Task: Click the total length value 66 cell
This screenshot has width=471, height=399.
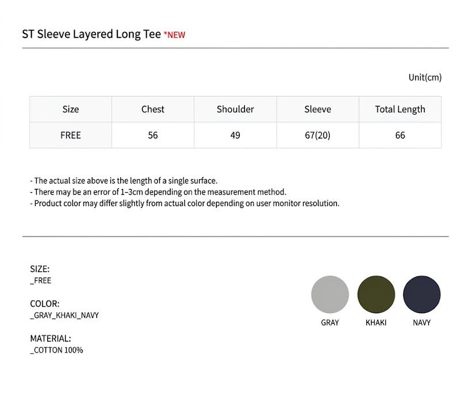Action: [400, 135]
